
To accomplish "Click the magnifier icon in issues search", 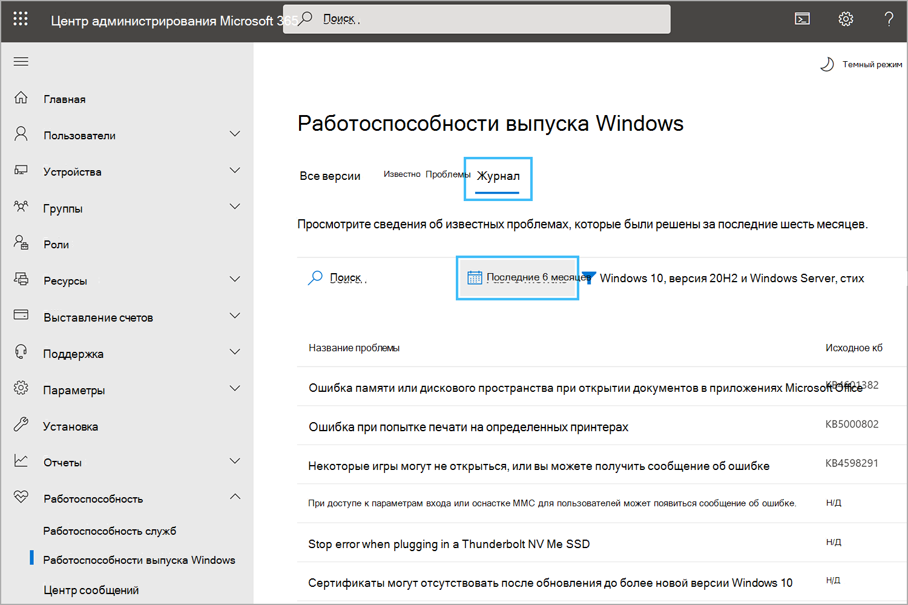I will point(315,278).
